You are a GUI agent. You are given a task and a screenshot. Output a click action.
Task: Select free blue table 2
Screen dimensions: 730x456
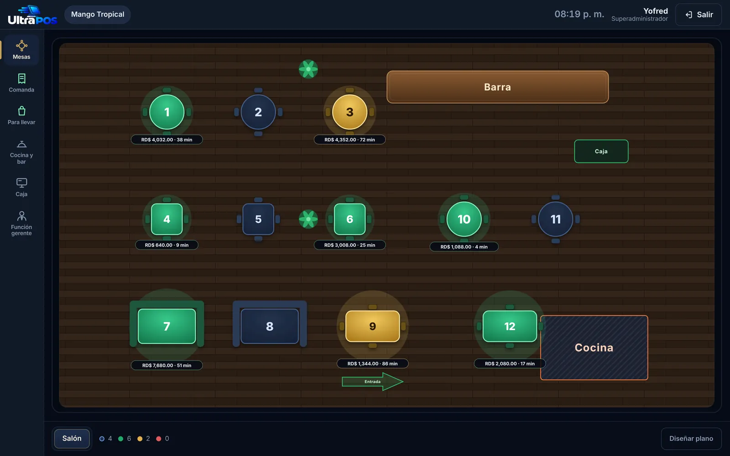(x=258, y=112)
